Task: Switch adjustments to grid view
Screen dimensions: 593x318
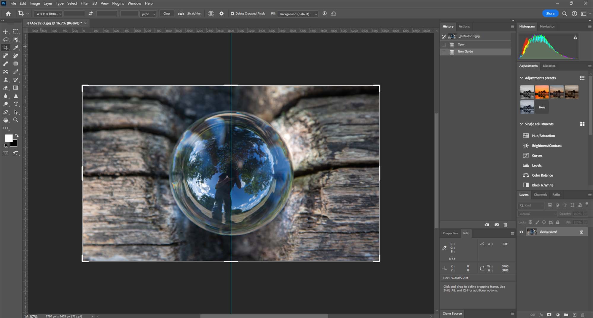Action: click(x=582, y=124)
